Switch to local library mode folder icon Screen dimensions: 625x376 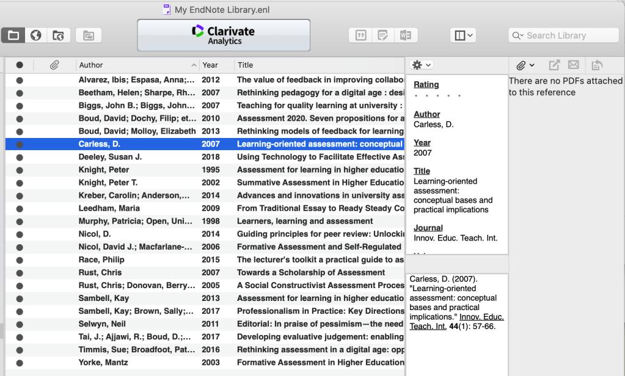pyautogui.click(x=13, y=35)
